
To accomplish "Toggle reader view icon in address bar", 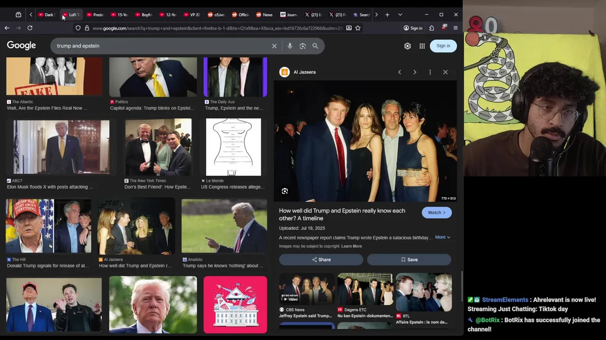I will tap(349, 28).
